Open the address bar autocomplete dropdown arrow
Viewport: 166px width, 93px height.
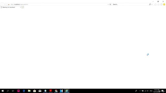(x=108, y=4)
